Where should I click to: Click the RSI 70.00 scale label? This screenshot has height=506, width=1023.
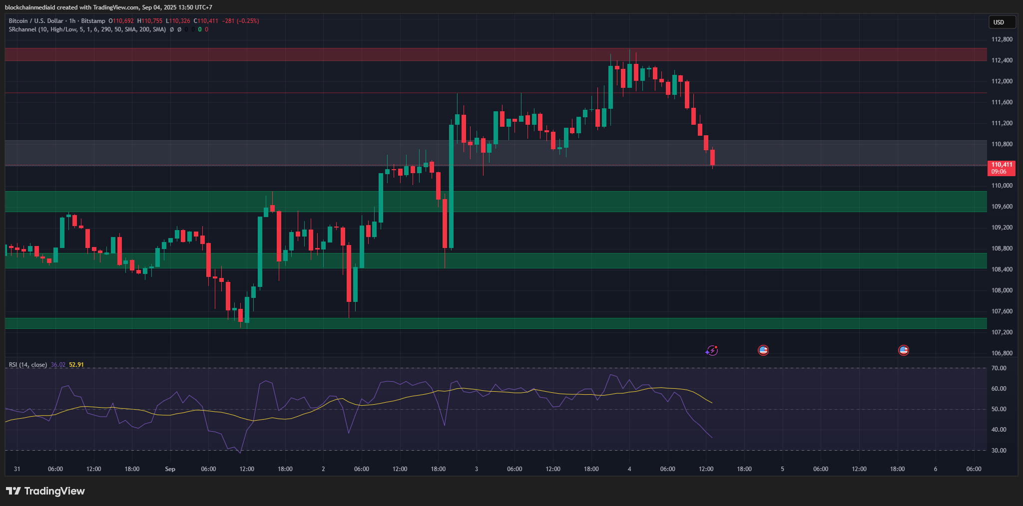tap(999, 368)
